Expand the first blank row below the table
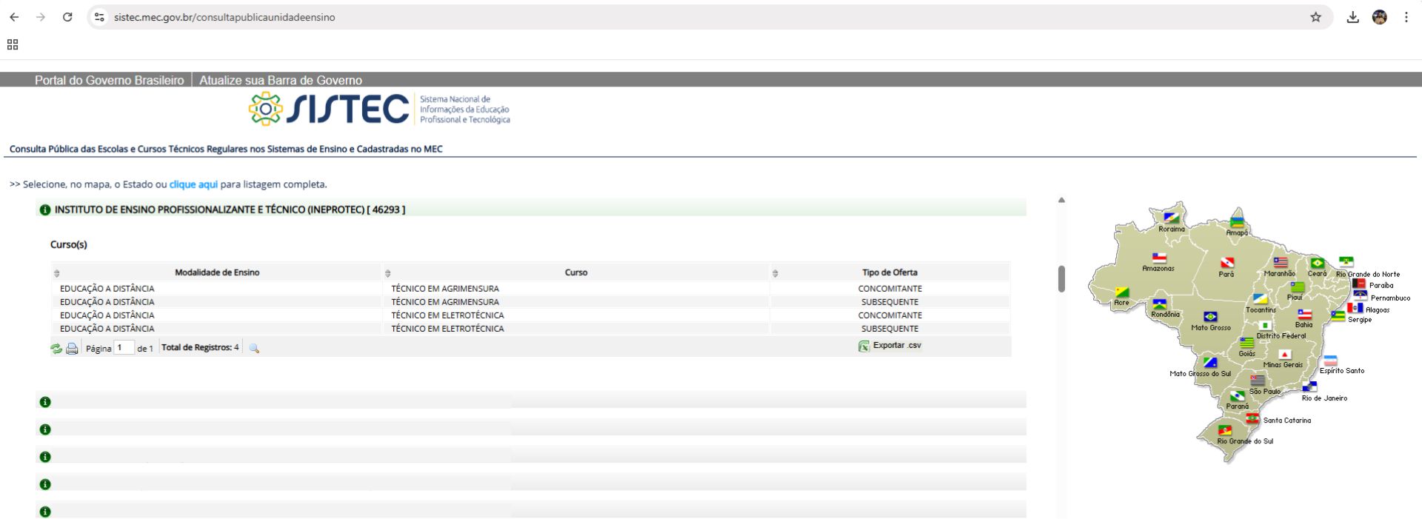 [x=45, y=402]
